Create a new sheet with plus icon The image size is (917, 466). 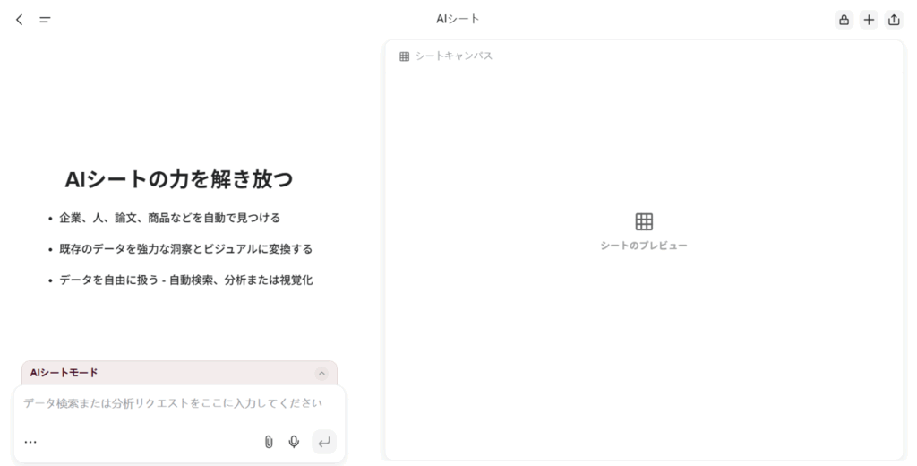[x=869, y=20]
